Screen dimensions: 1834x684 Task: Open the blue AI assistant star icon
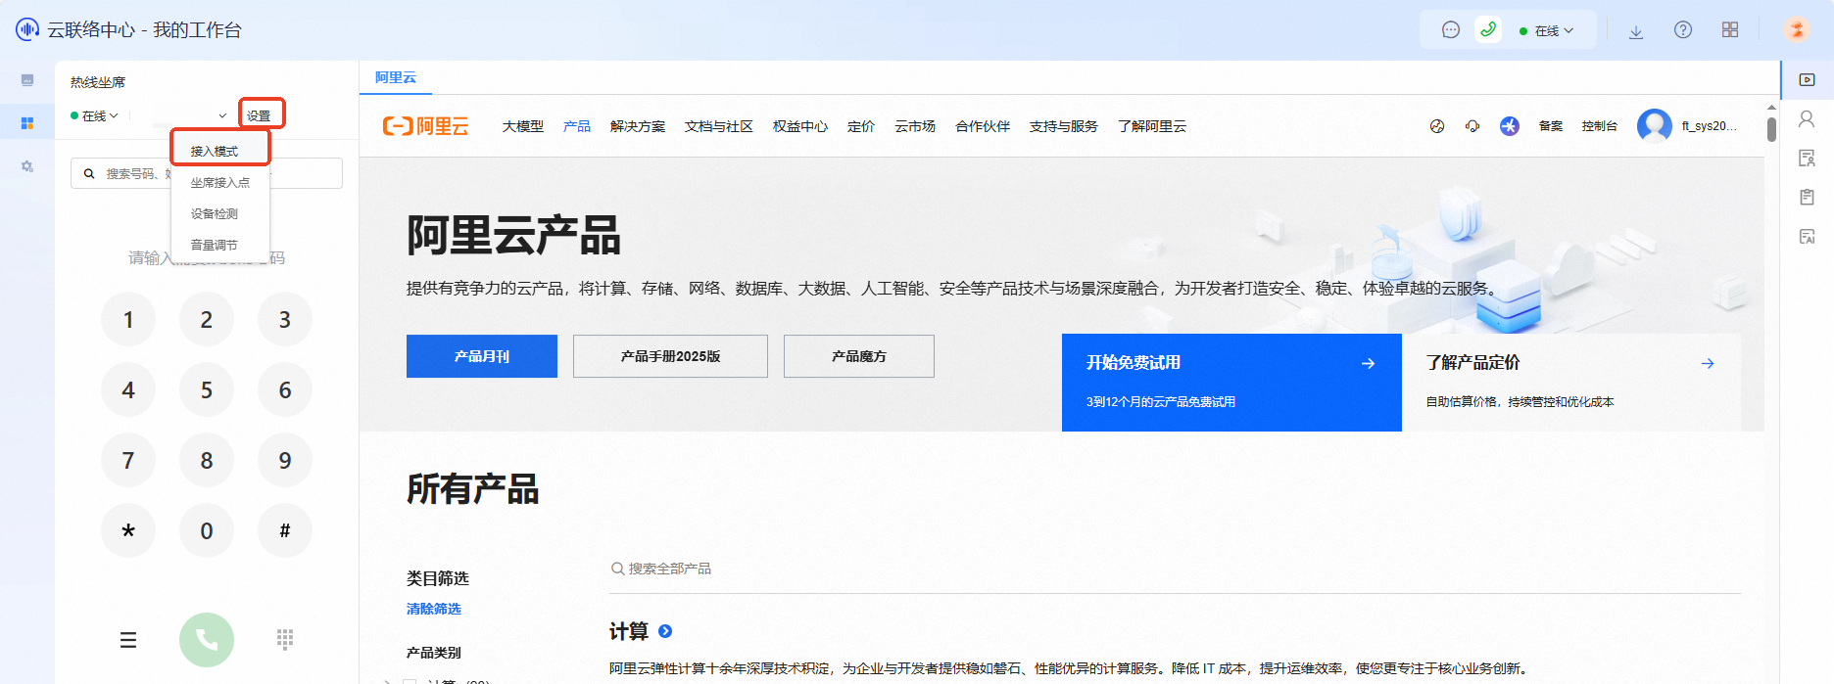tap(1510, 126)
